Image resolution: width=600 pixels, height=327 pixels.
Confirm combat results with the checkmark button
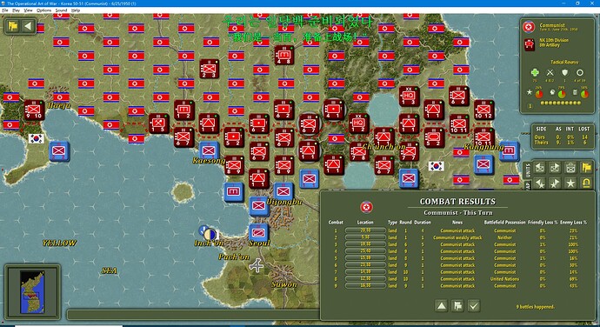[474, 305]
